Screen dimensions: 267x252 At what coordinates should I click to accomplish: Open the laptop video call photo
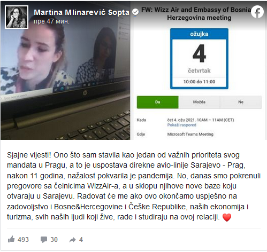point(65,70)
